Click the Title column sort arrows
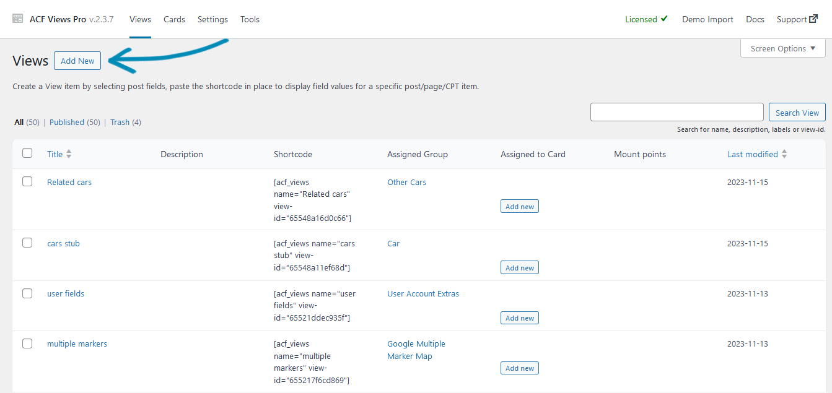 pyautogui.click(x=69, y=154)
